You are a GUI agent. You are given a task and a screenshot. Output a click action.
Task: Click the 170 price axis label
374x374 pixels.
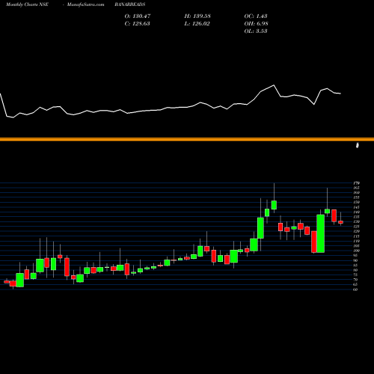[356, 183]
